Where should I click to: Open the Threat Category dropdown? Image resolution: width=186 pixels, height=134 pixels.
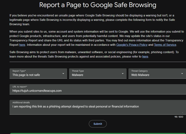point(157,73)
